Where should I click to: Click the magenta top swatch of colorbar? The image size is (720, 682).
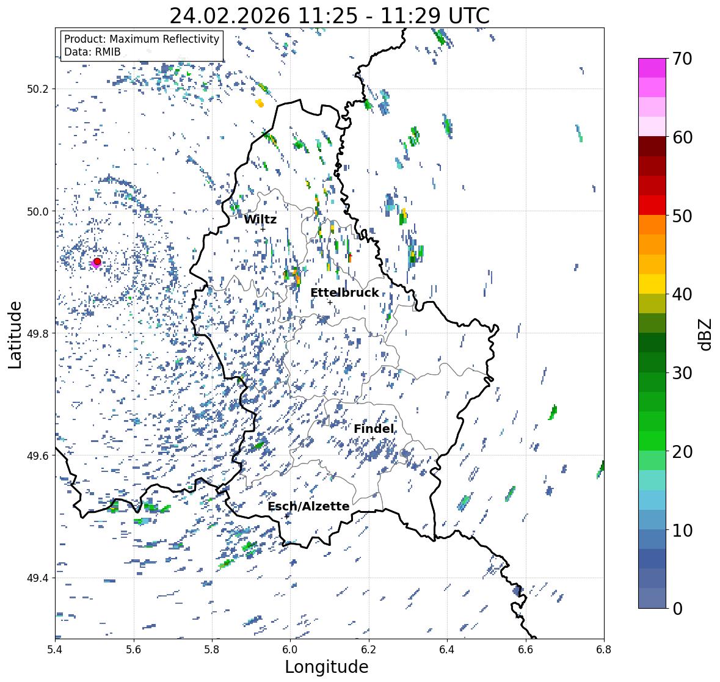pos(652,68)
